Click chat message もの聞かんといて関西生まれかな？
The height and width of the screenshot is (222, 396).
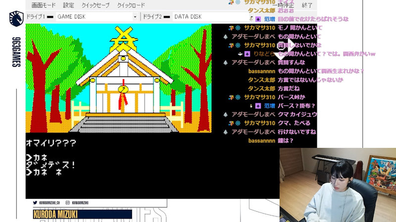[321, 71]
